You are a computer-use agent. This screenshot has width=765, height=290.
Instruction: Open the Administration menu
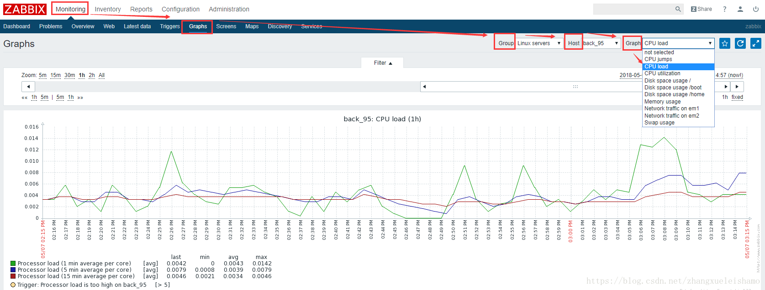(x=229, y=9)
